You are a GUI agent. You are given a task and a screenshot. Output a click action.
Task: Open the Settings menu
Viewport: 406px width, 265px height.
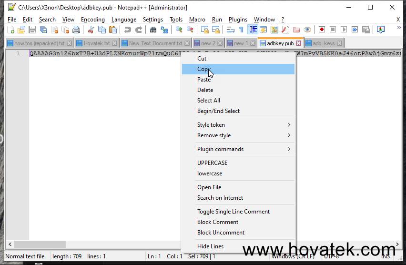tap(153, 20)
